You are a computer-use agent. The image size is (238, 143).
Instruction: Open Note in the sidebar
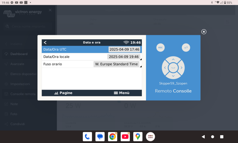14,104
